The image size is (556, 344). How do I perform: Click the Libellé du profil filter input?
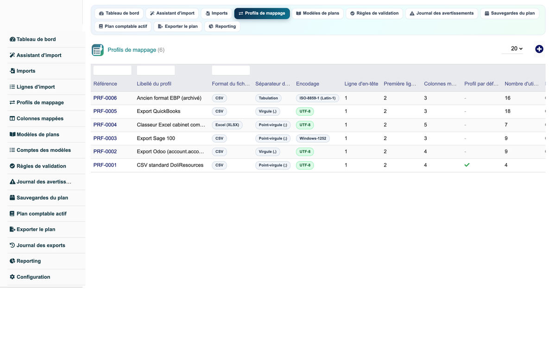[156, 70]
